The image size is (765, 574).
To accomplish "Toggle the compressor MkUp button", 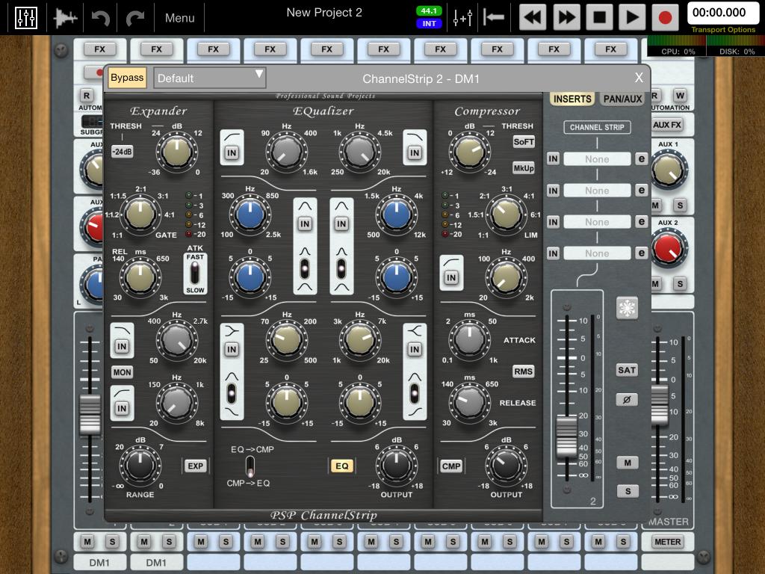I will [x=524, y=168].
